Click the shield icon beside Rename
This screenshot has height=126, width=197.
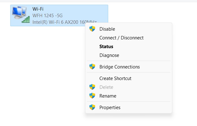pyautogui.click(x=92, y=96)
